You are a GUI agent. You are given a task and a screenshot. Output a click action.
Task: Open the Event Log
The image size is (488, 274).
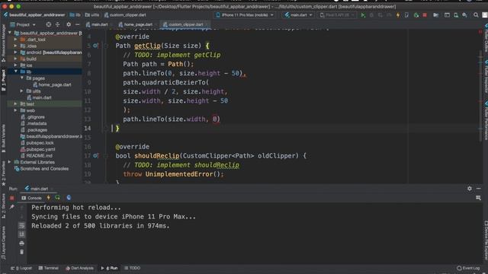(468, 268)
